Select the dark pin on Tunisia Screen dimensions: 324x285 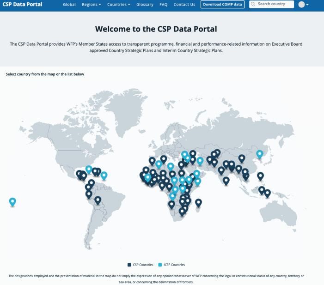pyautogui.click(x=164, y=159)
